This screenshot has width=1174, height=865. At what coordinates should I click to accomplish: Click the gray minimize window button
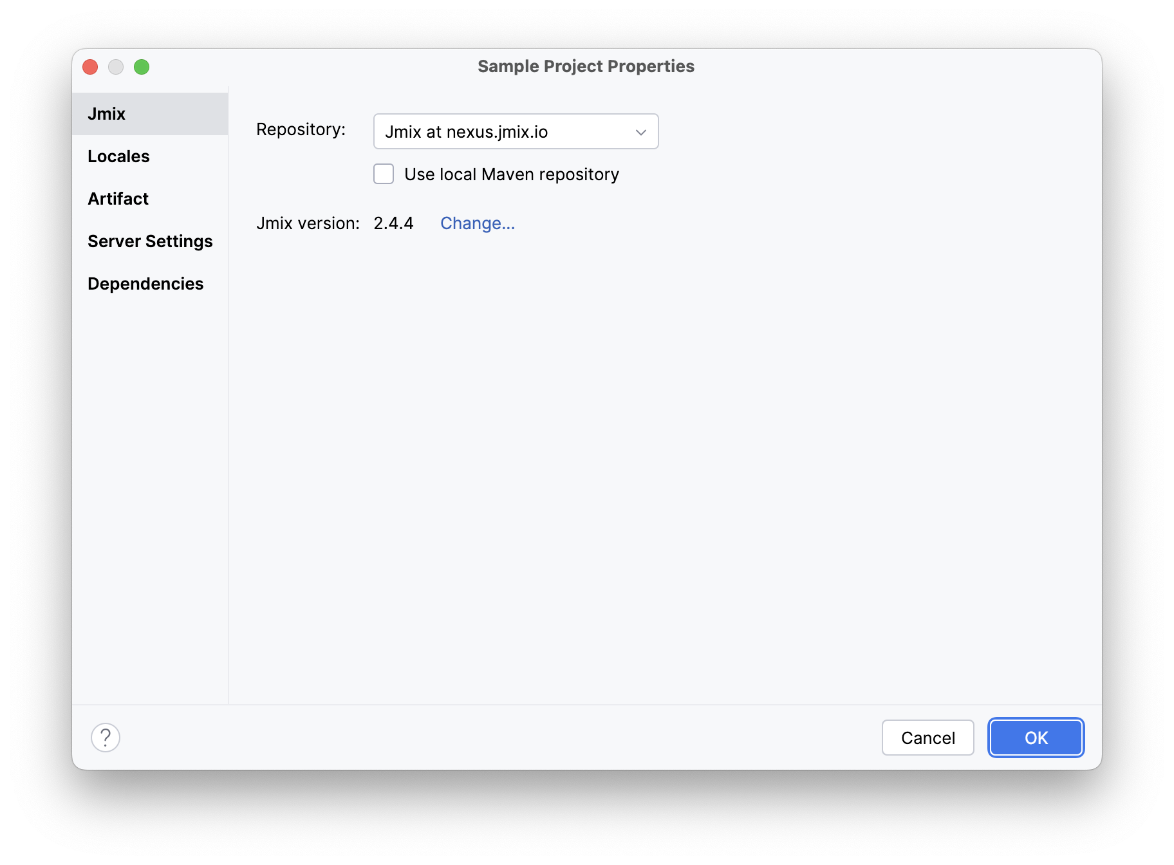[116, 67]
